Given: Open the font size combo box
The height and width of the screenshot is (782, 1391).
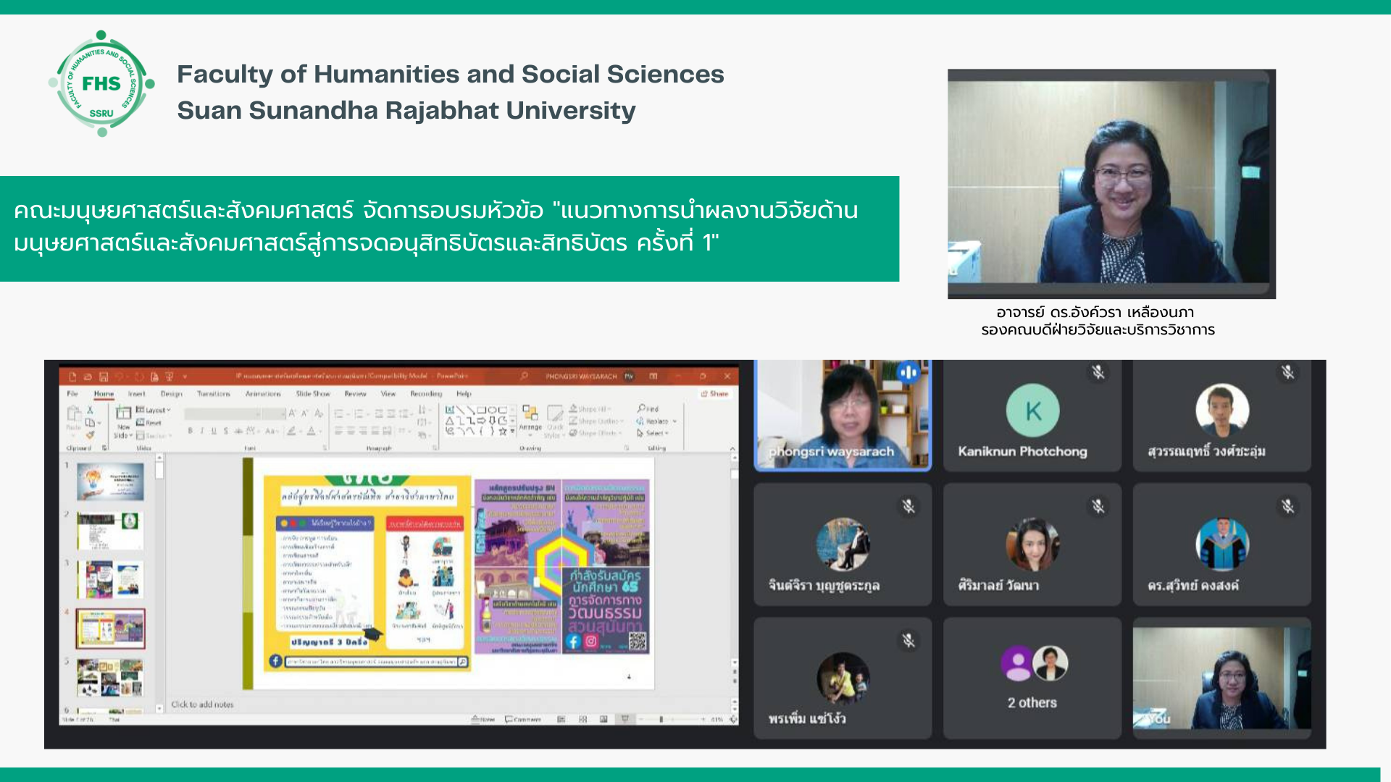Looking at the screenshot, I should 274,414.
